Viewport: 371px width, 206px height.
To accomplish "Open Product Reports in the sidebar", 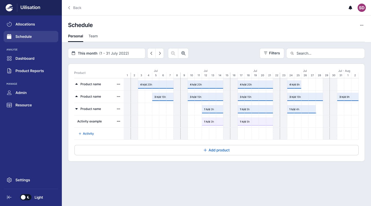I will pos(29,71).
